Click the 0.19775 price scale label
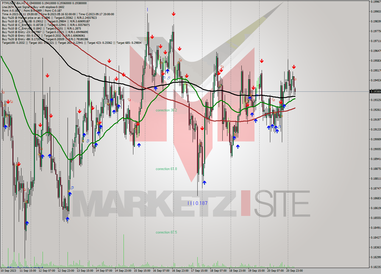381x274 pixels. (375, 31)
